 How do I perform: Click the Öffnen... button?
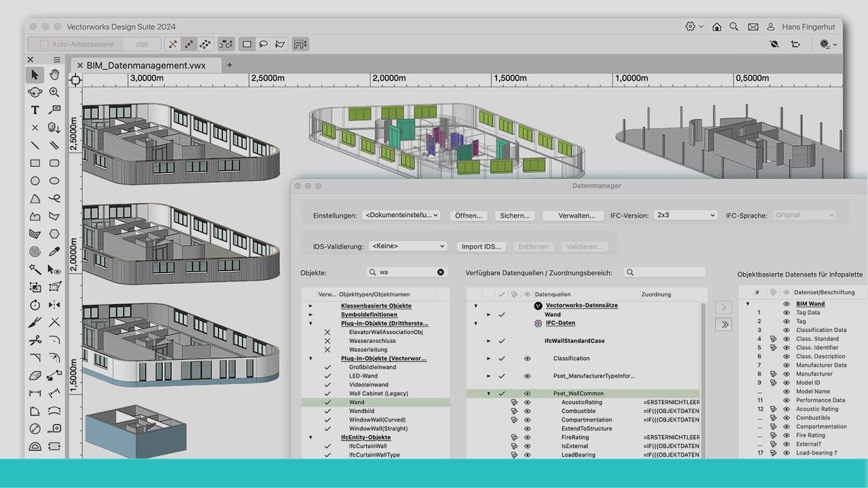click(469, 216)
